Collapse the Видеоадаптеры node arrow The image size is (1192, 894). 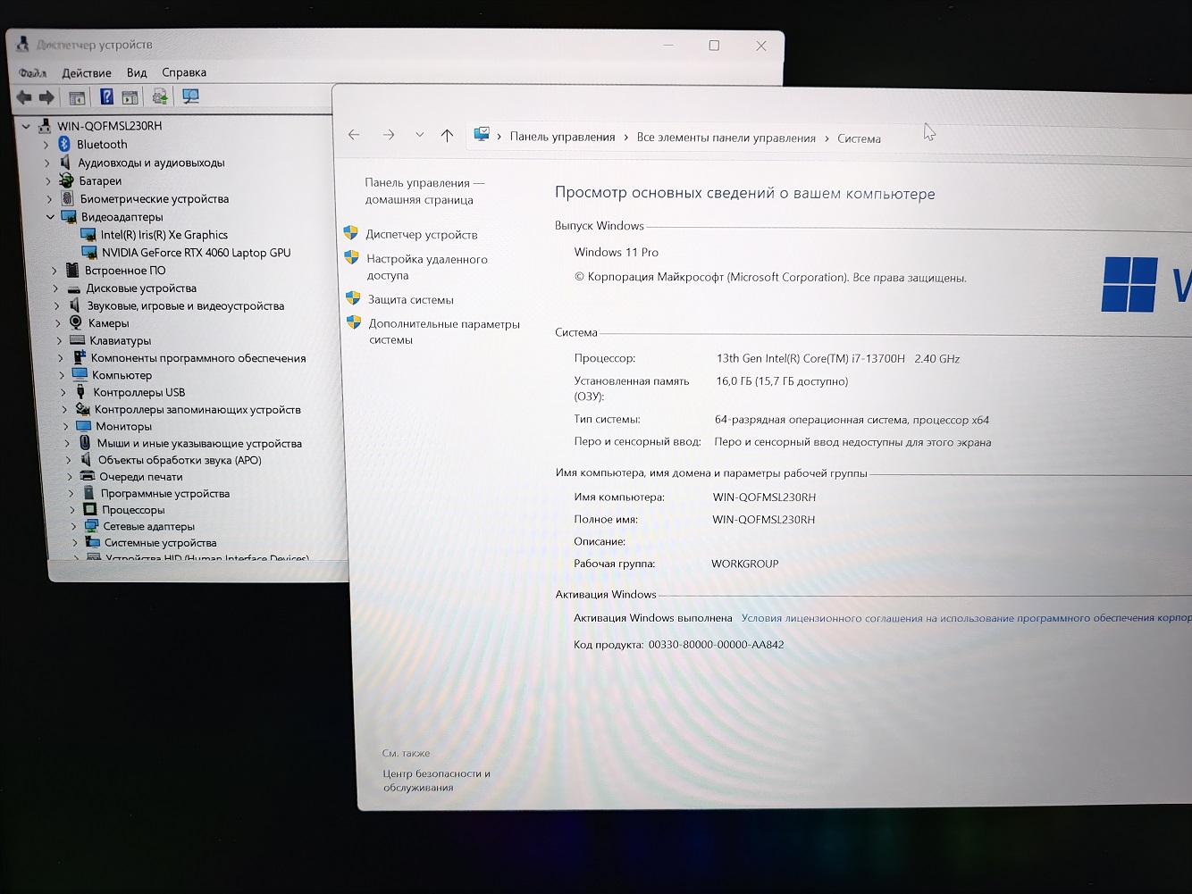50,216
